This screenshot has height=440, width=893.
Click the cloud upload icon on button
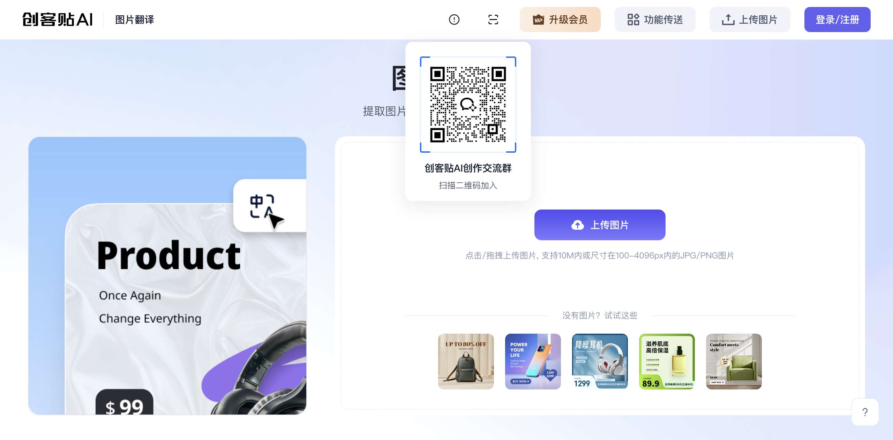pyautogui.click(x=577, y=225)
